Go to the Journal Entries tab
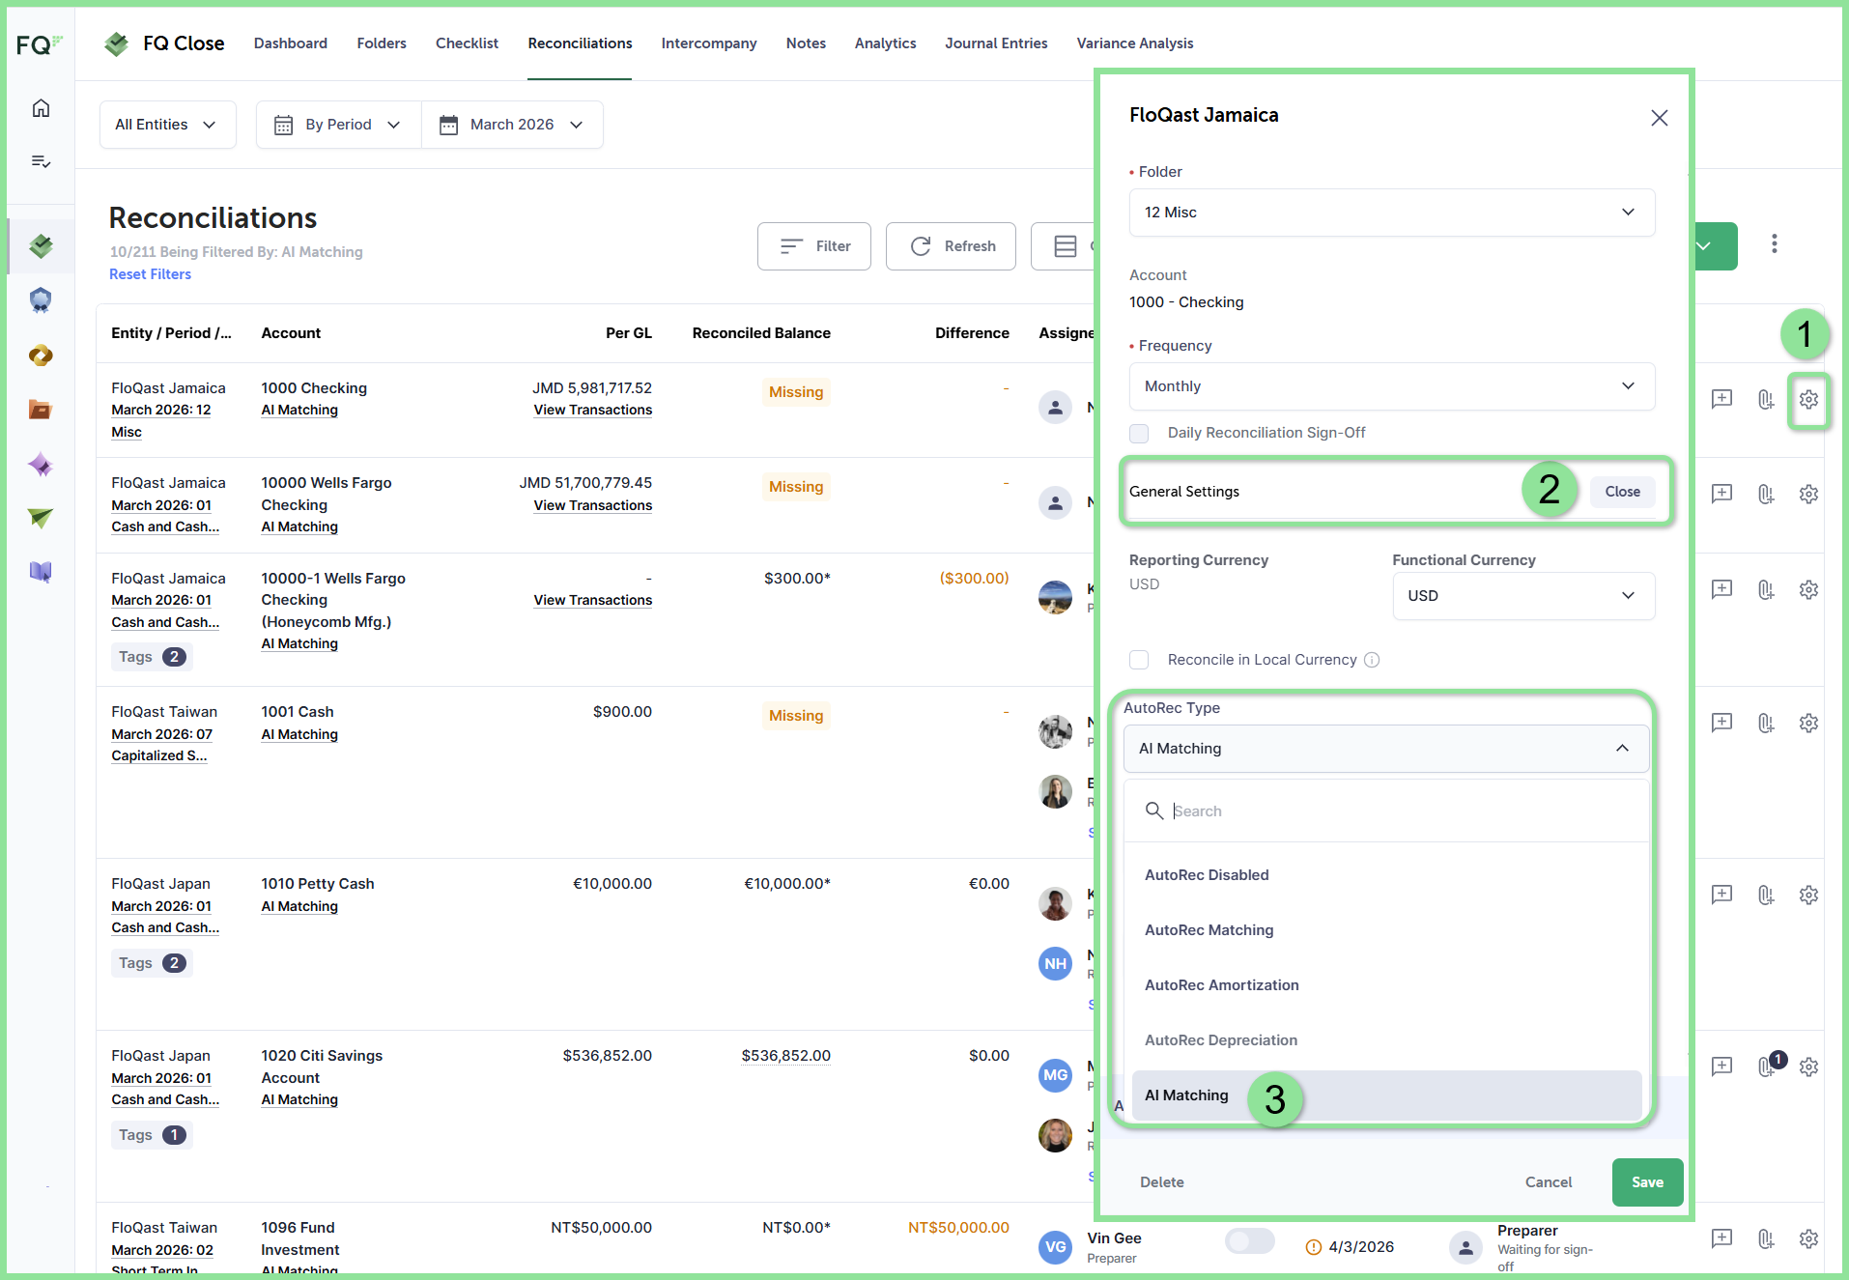This screenshot has height=1280, width=1849. [x=996, y=43]
